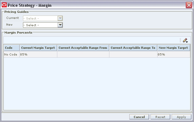The image size is (194, 122).
Task: Sort by the Code column header
Action: coord(12,48)
